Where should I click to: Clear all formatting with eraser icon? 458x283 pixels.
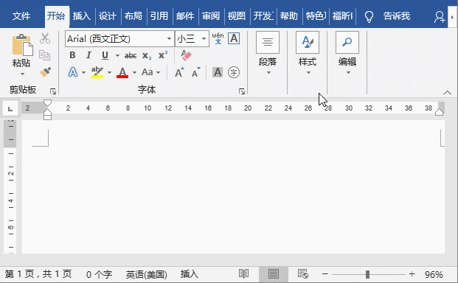pos(186,55)
